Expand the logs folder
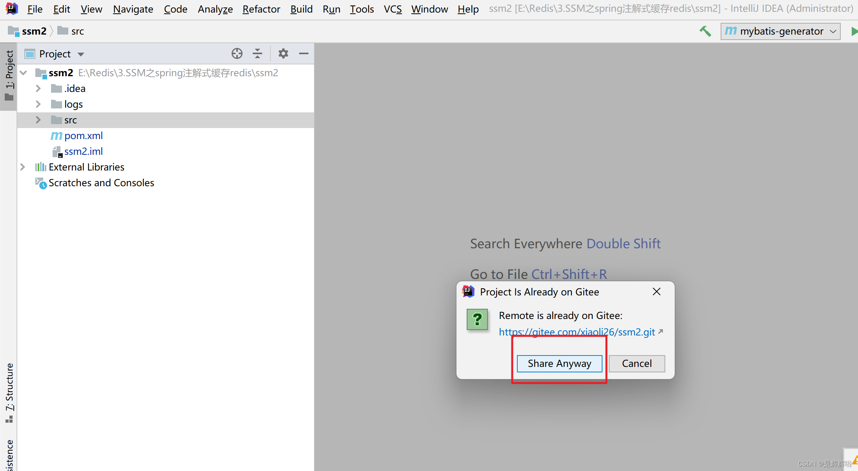Image resolution: width=858 pixels, height=471 pixels. click(38, 104)
